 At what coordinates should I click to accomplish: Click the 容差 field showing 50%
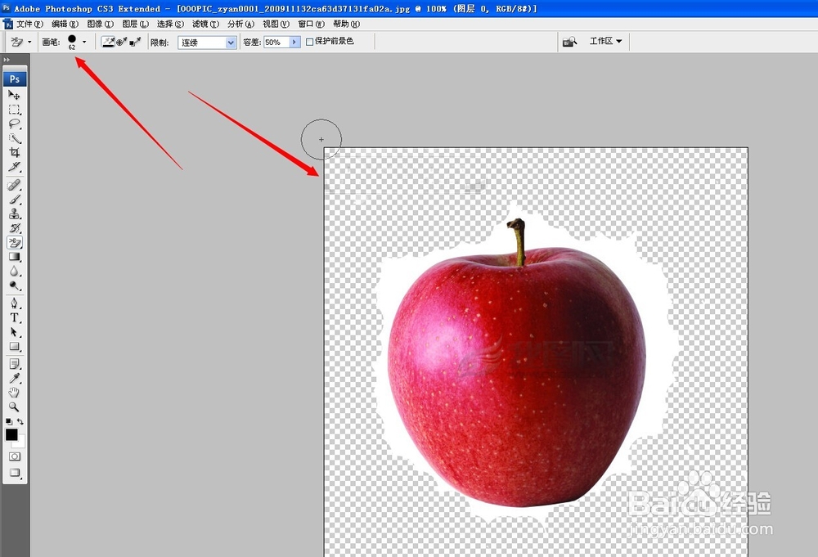pos(276,43)
